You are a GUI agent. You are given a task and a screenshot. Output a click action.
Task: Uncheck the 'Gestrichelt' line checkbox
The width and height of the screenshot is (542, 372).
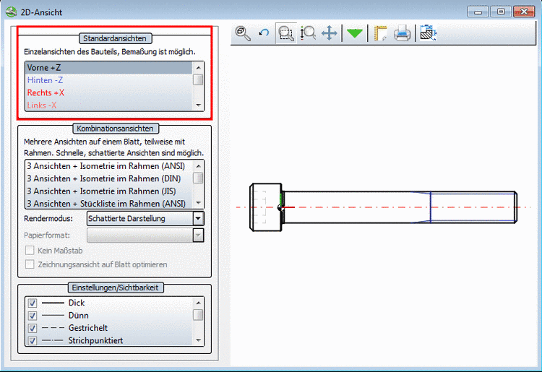[33, 328]
